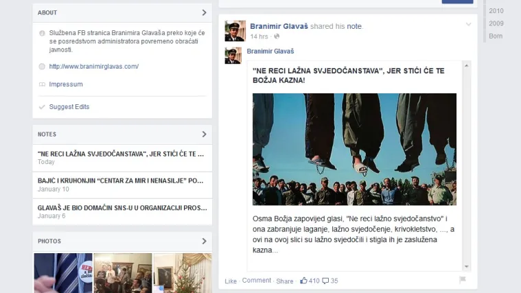The width and height of the screenshot is (521, 293).
Task: Click the NOTES section header
Action: [47, 134]
